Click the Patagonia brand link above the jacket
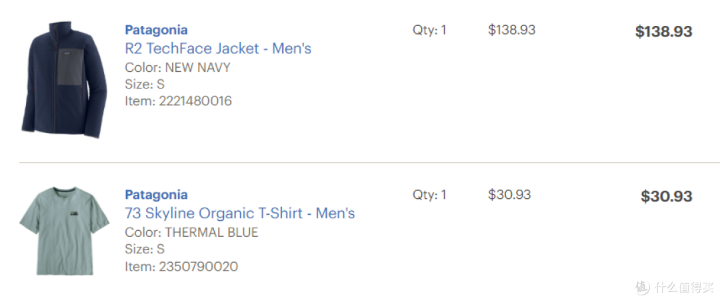The width and height of the screenshot is (720, 302). pos(156,30)
